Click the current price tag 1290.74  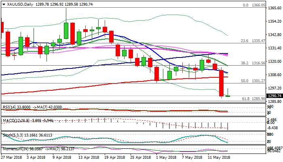274,96
